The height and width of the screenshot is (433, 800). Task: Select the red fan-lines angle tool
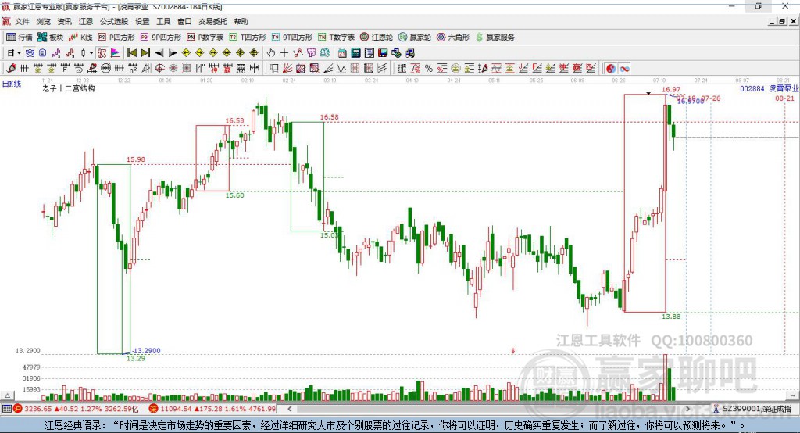click(287, 69)
